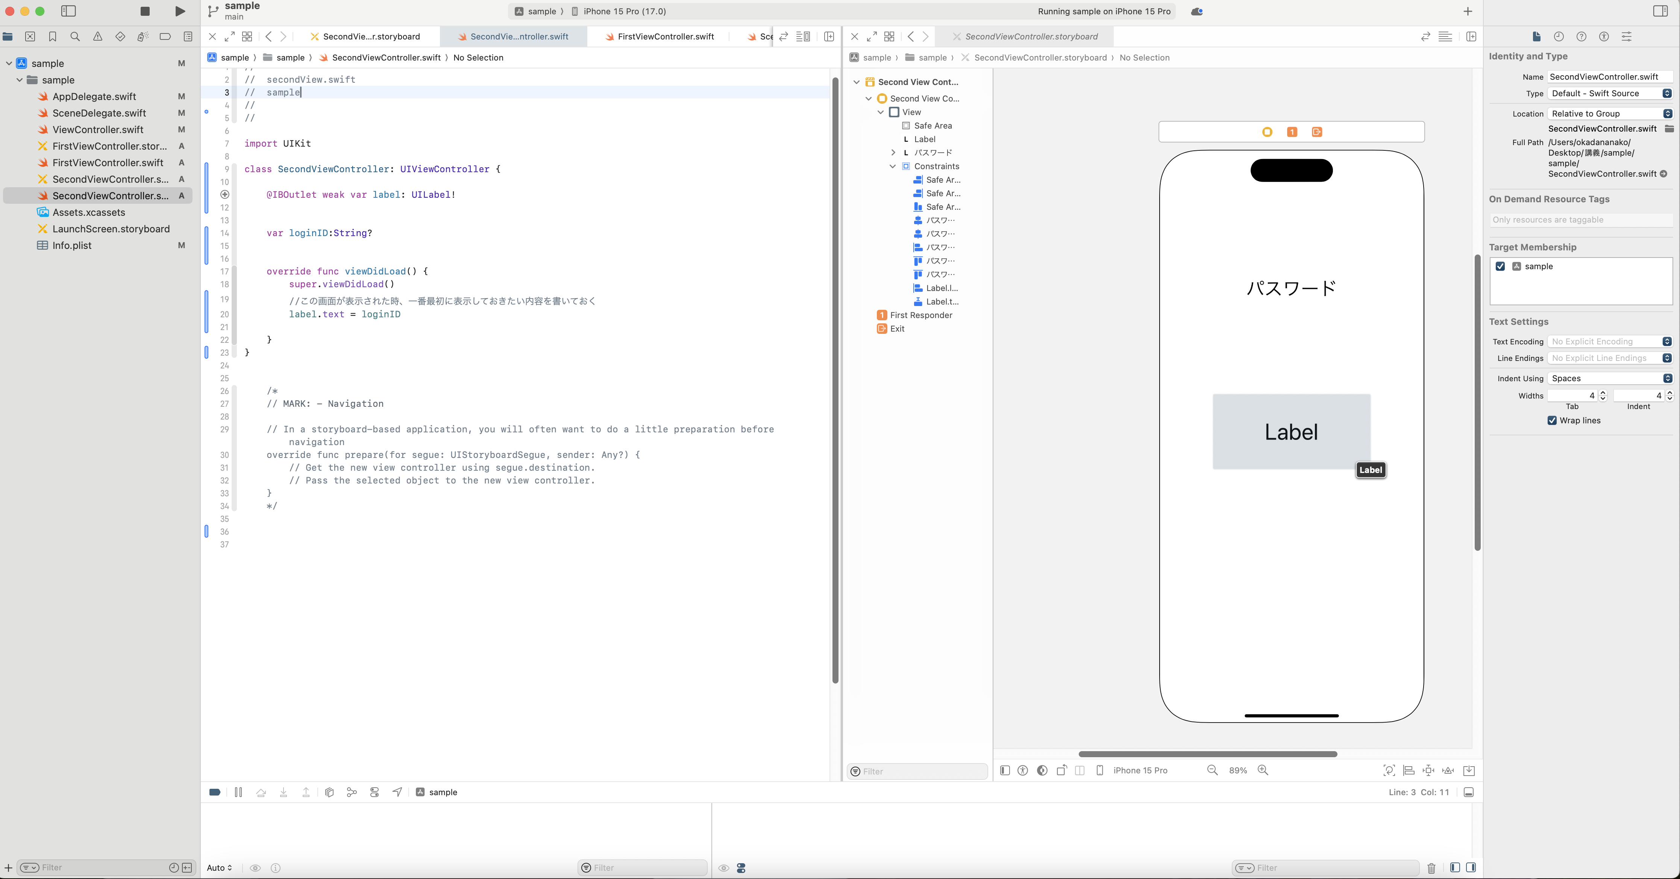Toggle the right inspector panel visibility
Screen dimensions: 1680x879
pos(1660,11)
